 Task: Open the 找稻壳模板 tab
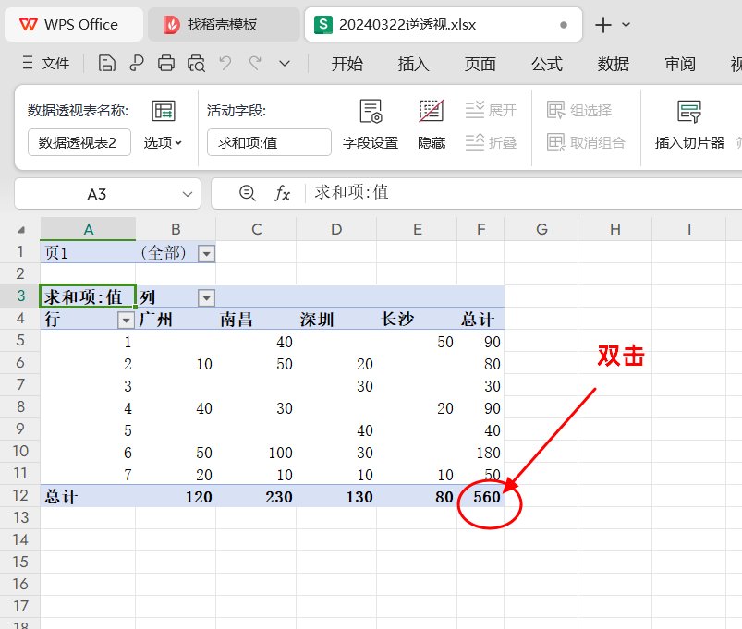pyautogui.click(x=224, y=25)
